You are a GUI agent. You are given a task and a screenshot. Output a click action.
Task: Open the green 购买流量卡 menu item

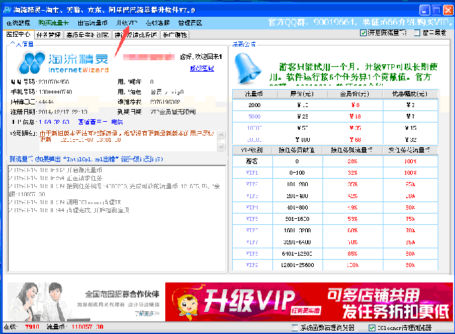tap(54, 23)
